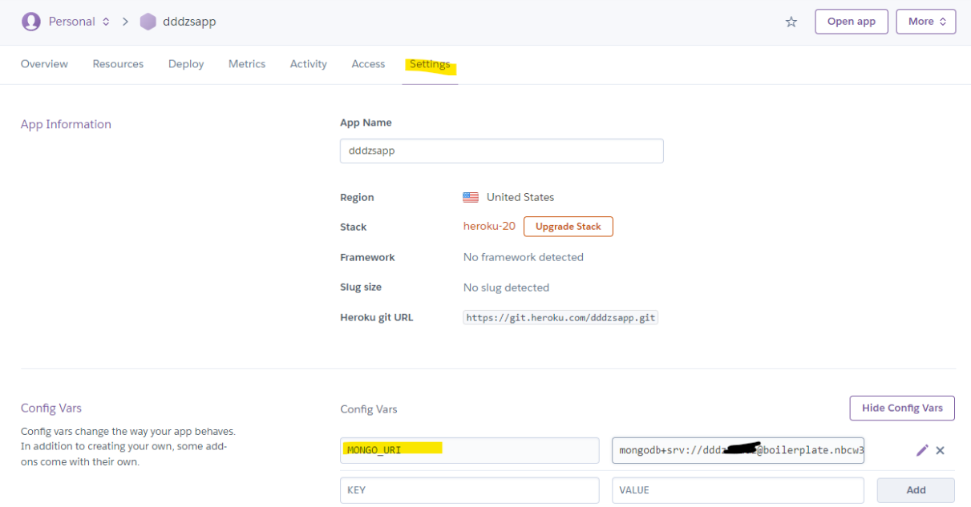Screen dimensions: 971x507
Task: Click the 'Framework' label
Action: pyautogui.click(x=367, y=257)
